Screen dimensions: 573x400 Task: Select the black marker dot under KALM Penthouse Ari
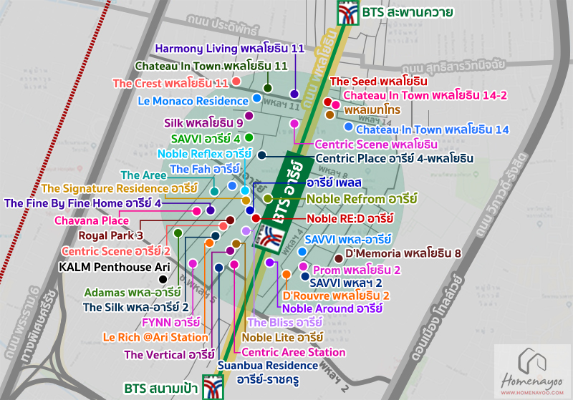click(x=163, y=279)
